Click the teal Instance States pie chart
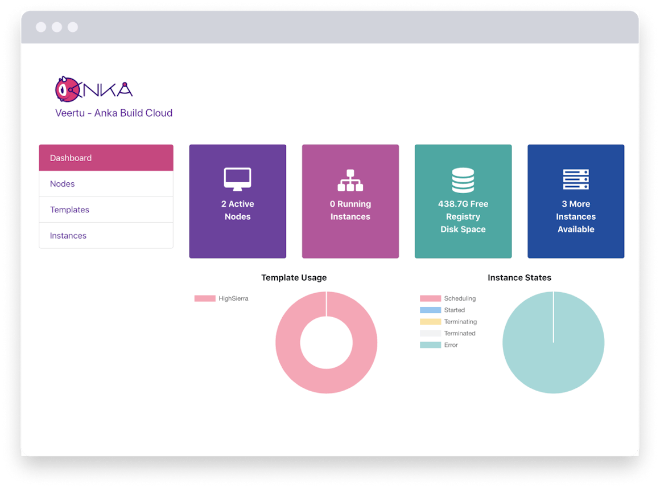Screen dimensions: 660x488 coord(554,342)
